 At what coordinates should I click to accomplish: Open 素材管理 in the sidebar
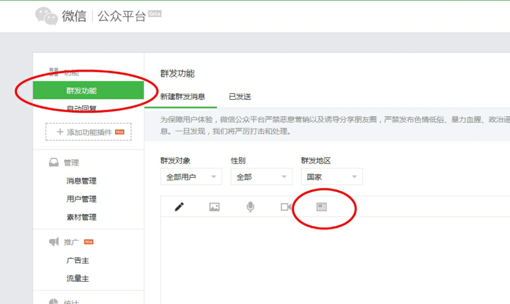pos(81,217)
